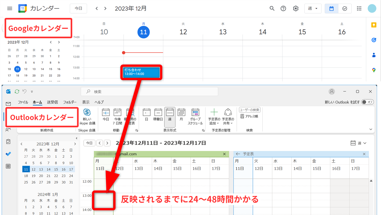Open Google Maps in side panel
The width and height of the screenshot is (381, 215).
click(x=374, y=70)
